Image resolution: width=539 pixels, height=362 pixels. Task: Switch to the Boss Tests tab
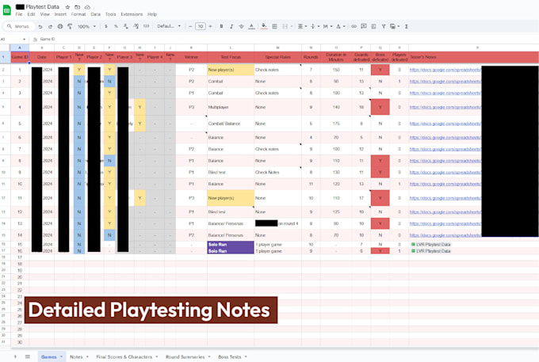click(x=230, y=356)
